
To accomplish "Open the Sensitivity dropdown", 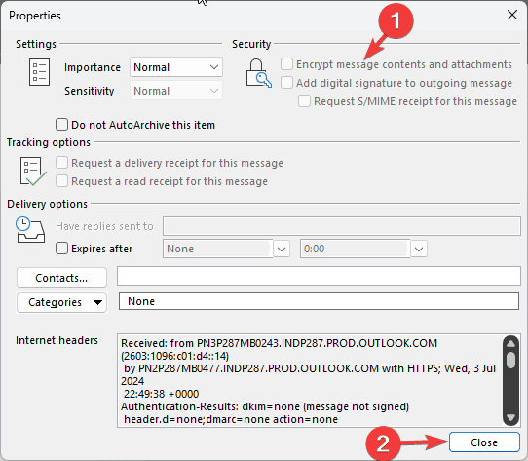I will pyautogui.click(x=176, y=91).
